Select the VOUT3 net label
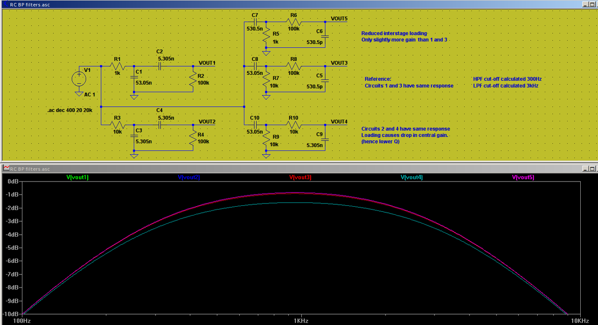598x325 pixels. pyautogui.click(x=339, y=63)
